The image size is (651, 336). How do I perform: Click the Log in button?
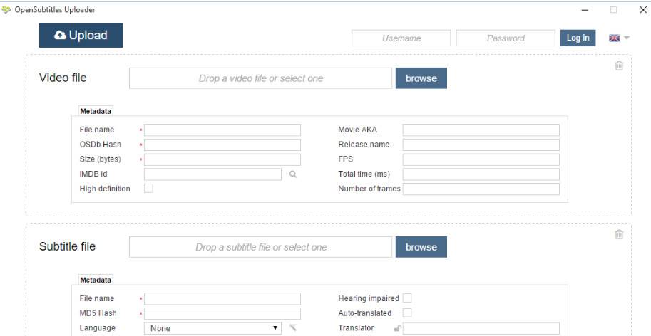pos(578,38)
